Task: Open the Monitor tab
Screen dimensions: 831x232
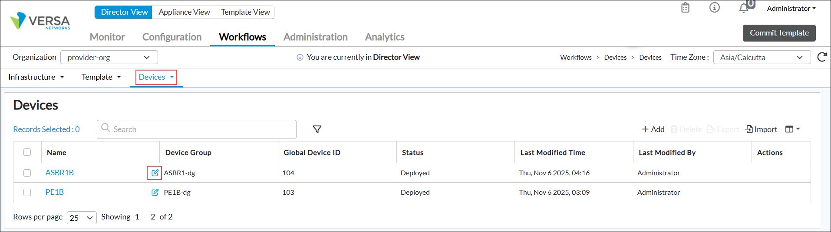Action: click(x=107, y=37)
